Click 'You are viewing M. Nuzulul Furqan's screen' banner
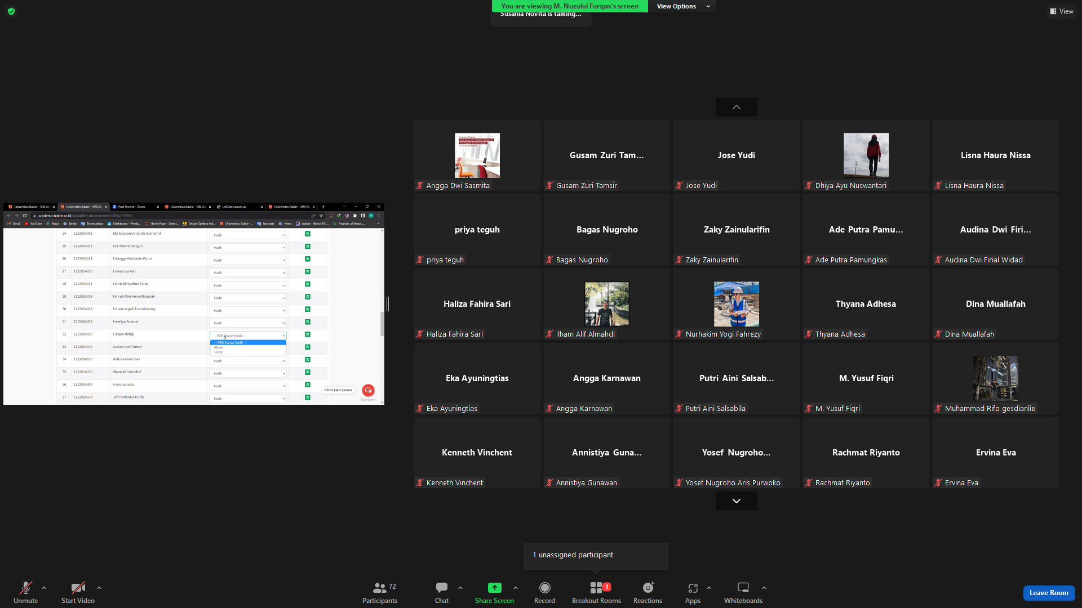The image size is (1082, 608). point(570,6)
